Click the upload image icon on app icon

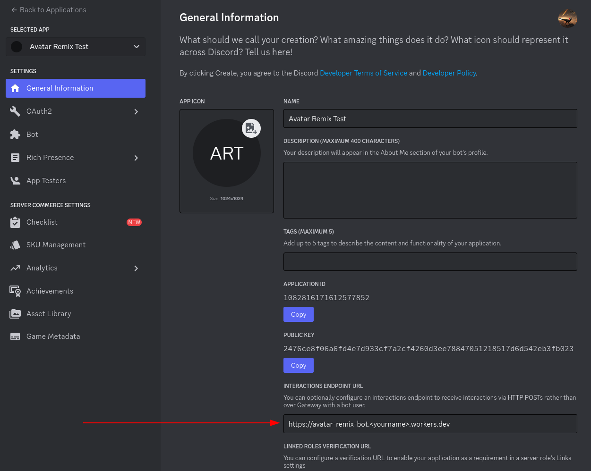click(251, 128)
